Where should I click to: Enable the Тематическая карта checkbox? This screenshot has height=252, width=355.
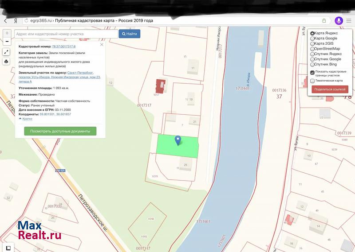pos(312,81)
